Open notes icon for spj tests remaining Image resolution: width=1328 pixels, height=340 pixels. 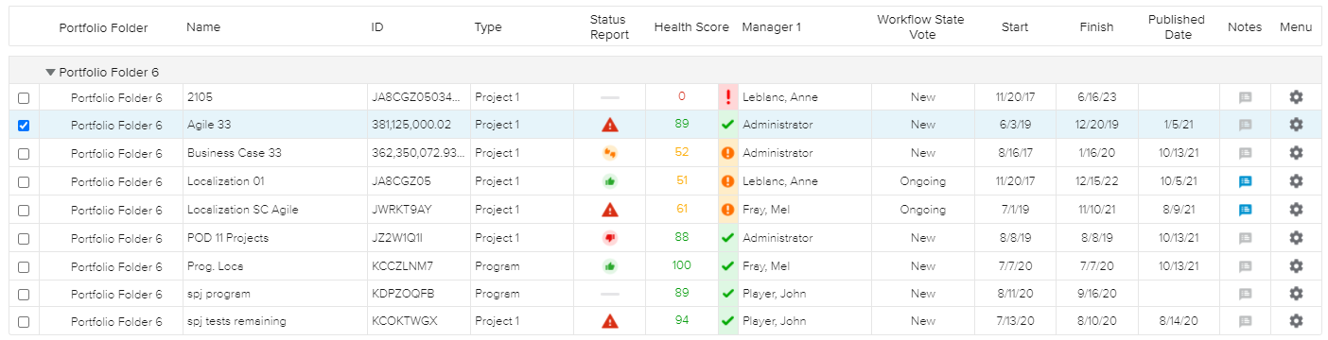1245,321
